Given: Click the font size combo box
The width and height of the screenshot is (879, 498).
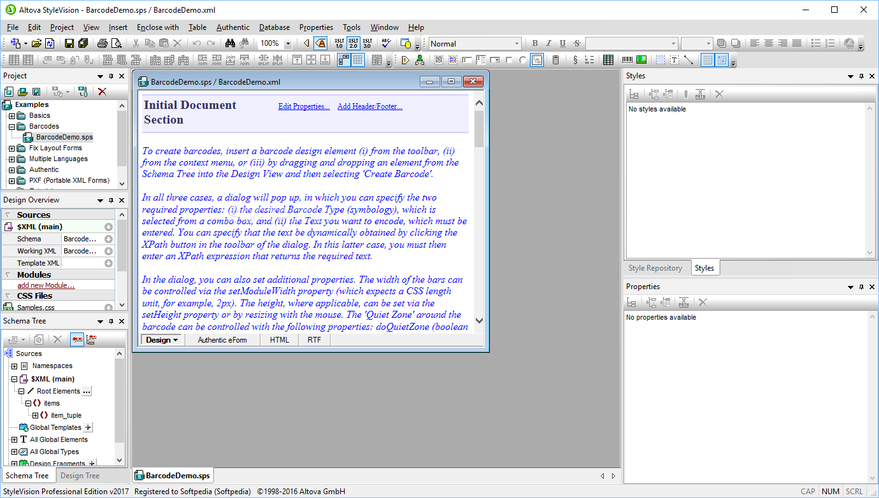Looking at the screenshot, I should click(x=697, y=43).
